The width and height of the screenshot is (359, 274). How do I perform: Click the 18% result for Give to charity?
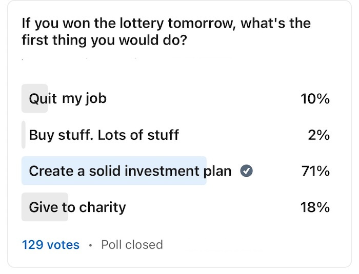[315, 207]
